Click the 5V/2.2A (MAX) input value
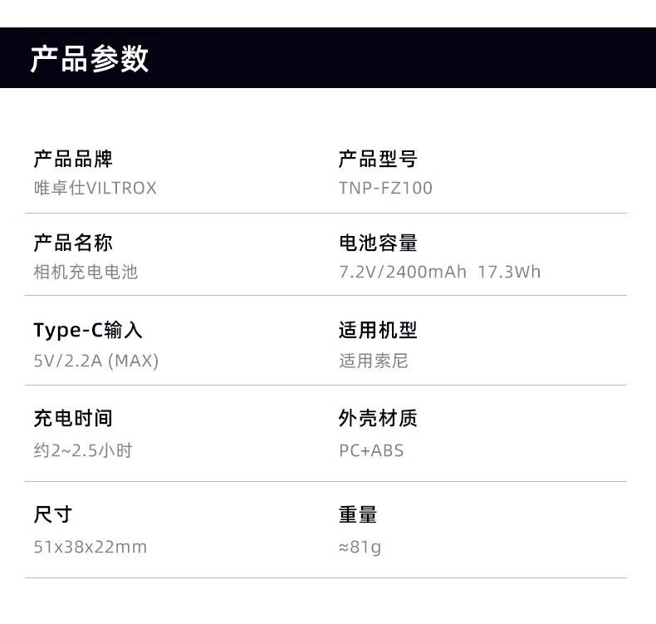Image resolution: width=656 pixels, height=624 pixels. [95, 361]
